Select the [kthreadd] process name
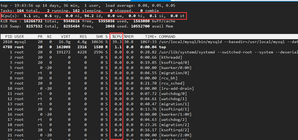298x140 pixels. 171,57
